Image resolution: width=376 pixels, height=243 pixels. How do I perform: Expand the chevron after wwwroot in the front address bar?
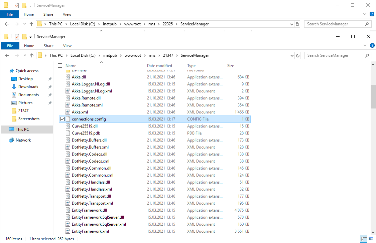pos(145,55)
